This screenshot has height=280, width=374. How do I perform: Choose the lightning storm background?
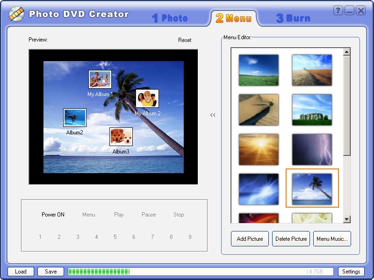click(312, 149)
